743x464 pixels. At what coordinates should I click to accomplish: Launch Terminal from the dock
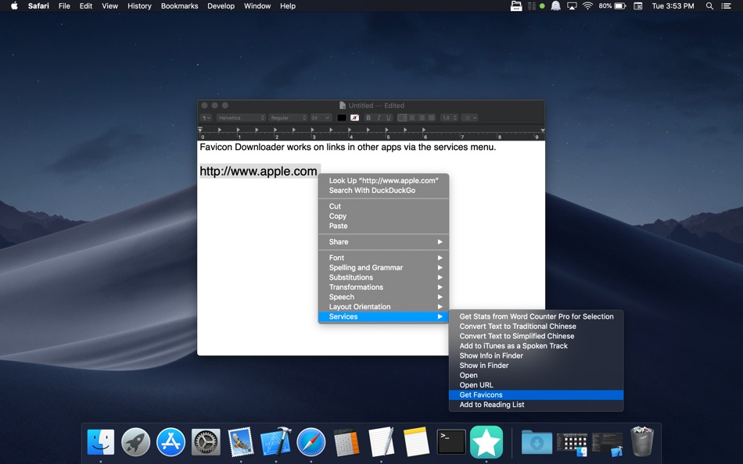pos(451,442)
